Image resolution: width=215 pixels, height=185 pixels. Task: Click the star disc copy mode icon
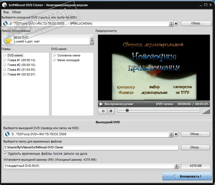(x=7, y=39)
